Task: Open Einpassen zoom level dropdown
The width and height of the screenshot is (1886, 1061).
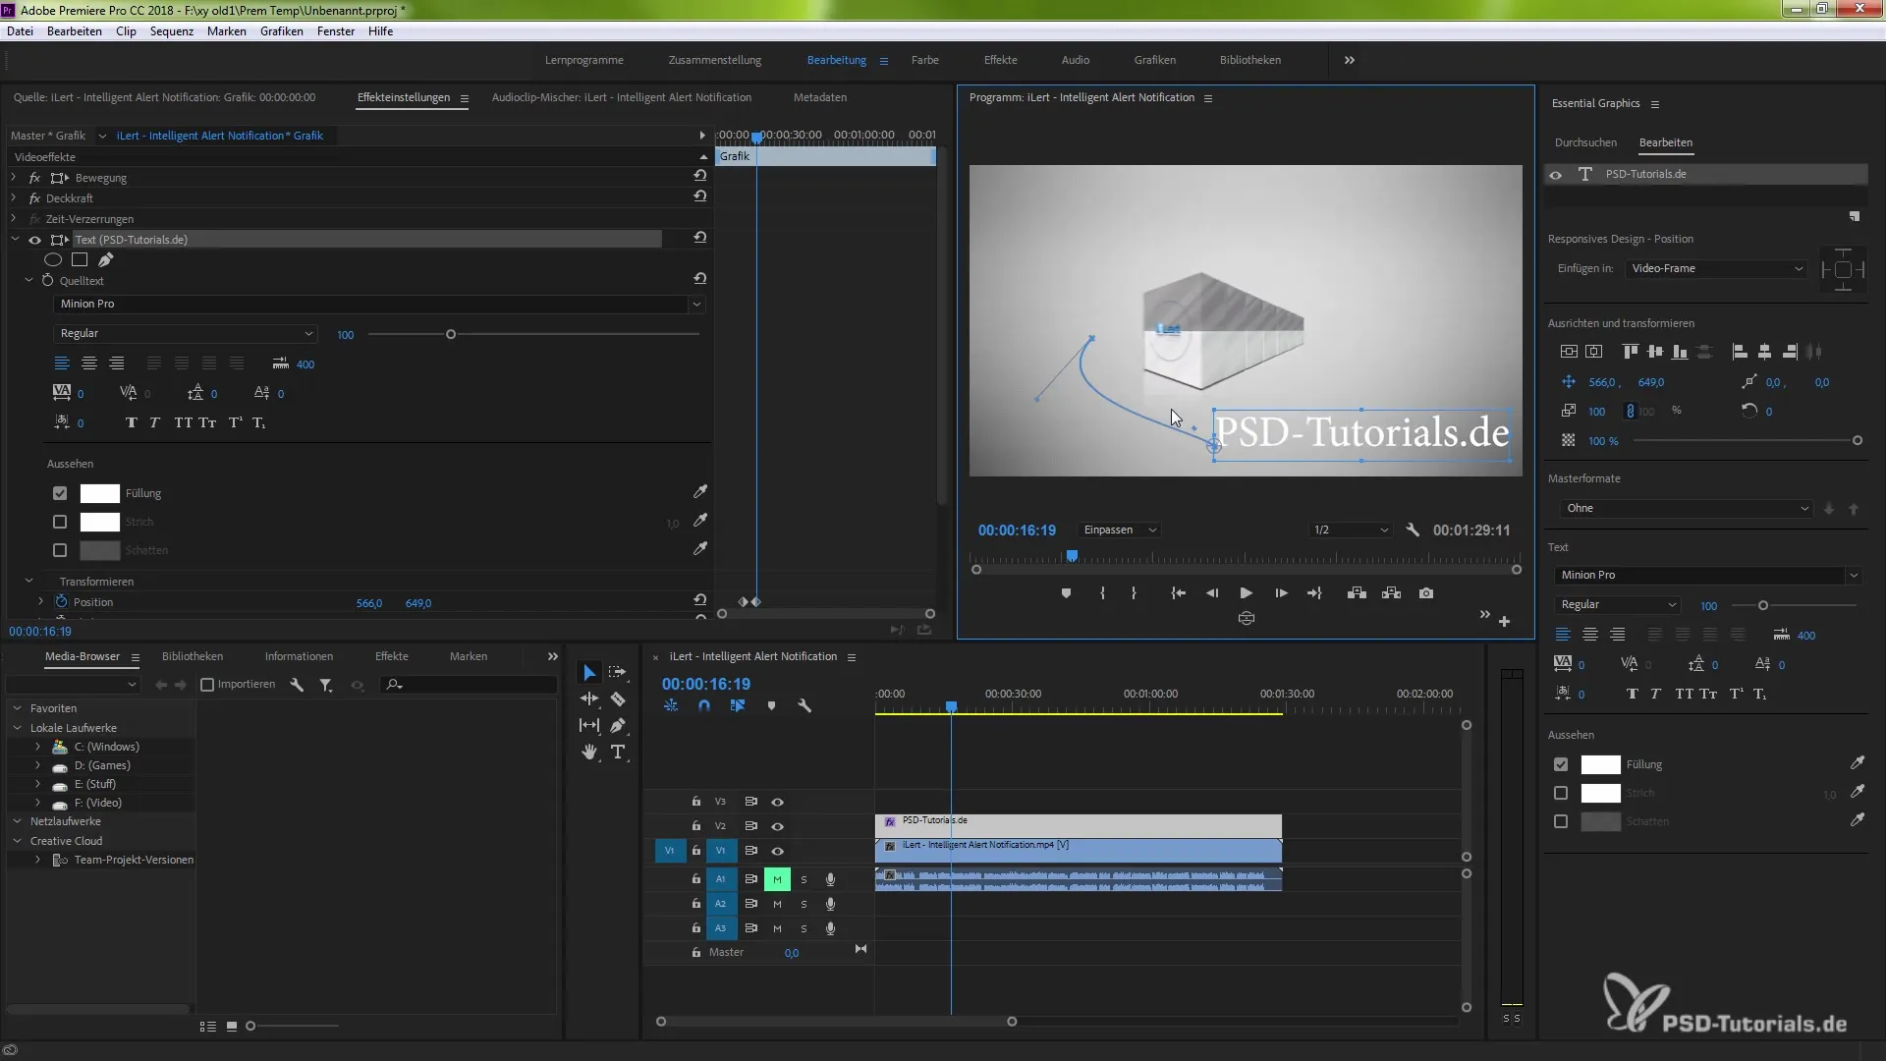Action: point(1119,530)
